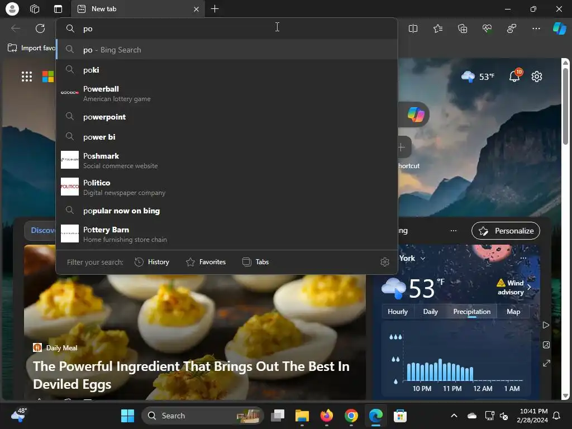Filter search by Favorites
Screen dimensions: 572x429
(206, 262)
